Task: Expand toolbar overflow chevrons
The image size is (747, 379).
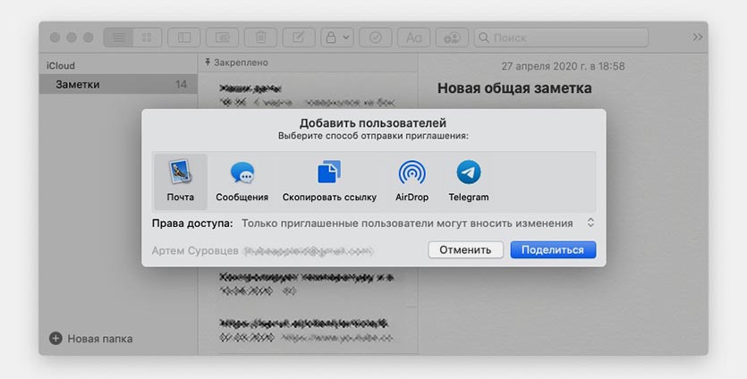Action: [698, 38]
